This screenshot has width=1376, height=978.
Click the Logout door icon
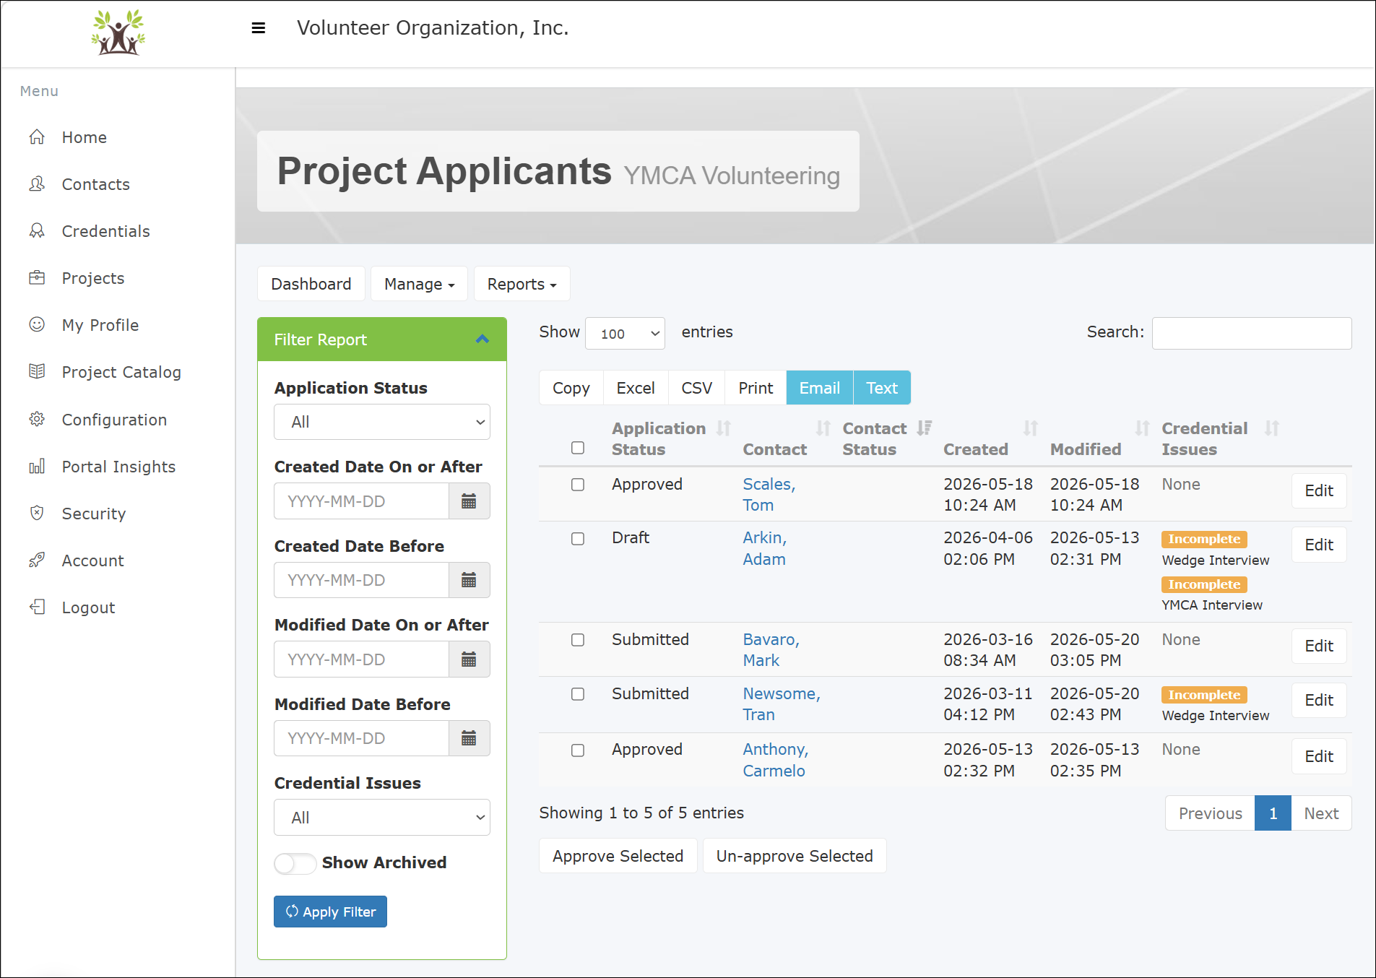(x=37, y=607)
